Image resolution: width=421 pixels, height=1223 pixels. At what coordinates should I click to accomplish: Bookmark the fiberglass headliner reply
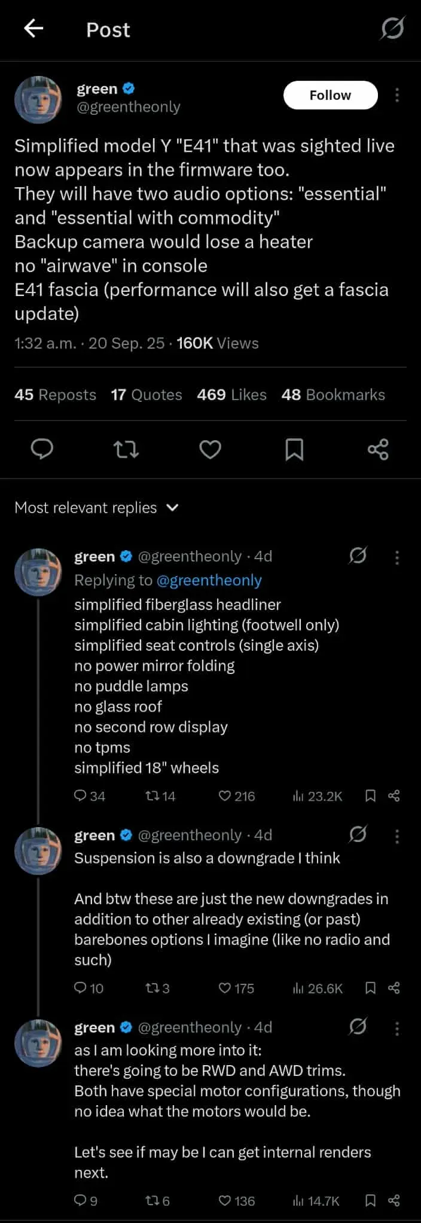(370, 796)
